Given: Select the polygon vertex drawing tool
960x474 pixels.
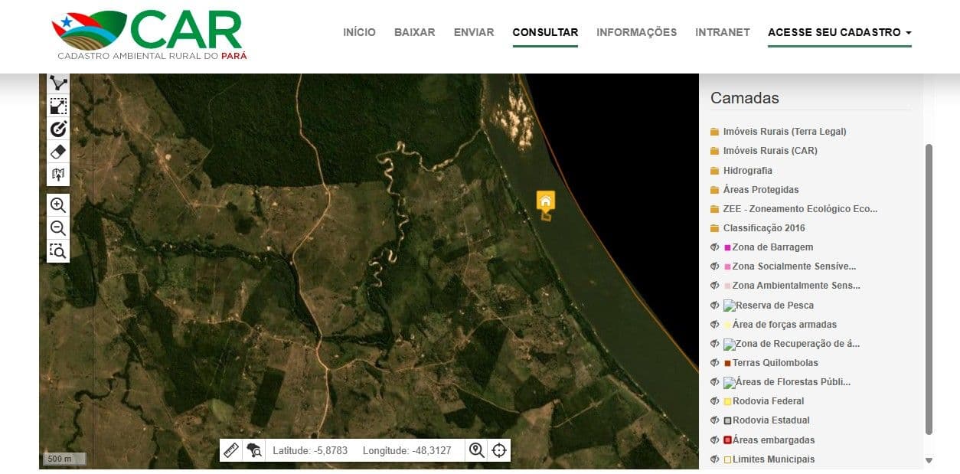Looking at the screenshot, I should click(x=58, y=83).
